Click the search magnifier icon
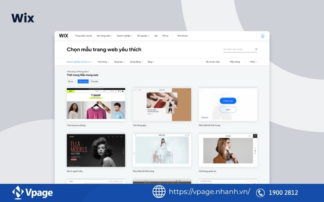Screen dimensions: 324x202 pyautogui.click(x=256, y=49)
